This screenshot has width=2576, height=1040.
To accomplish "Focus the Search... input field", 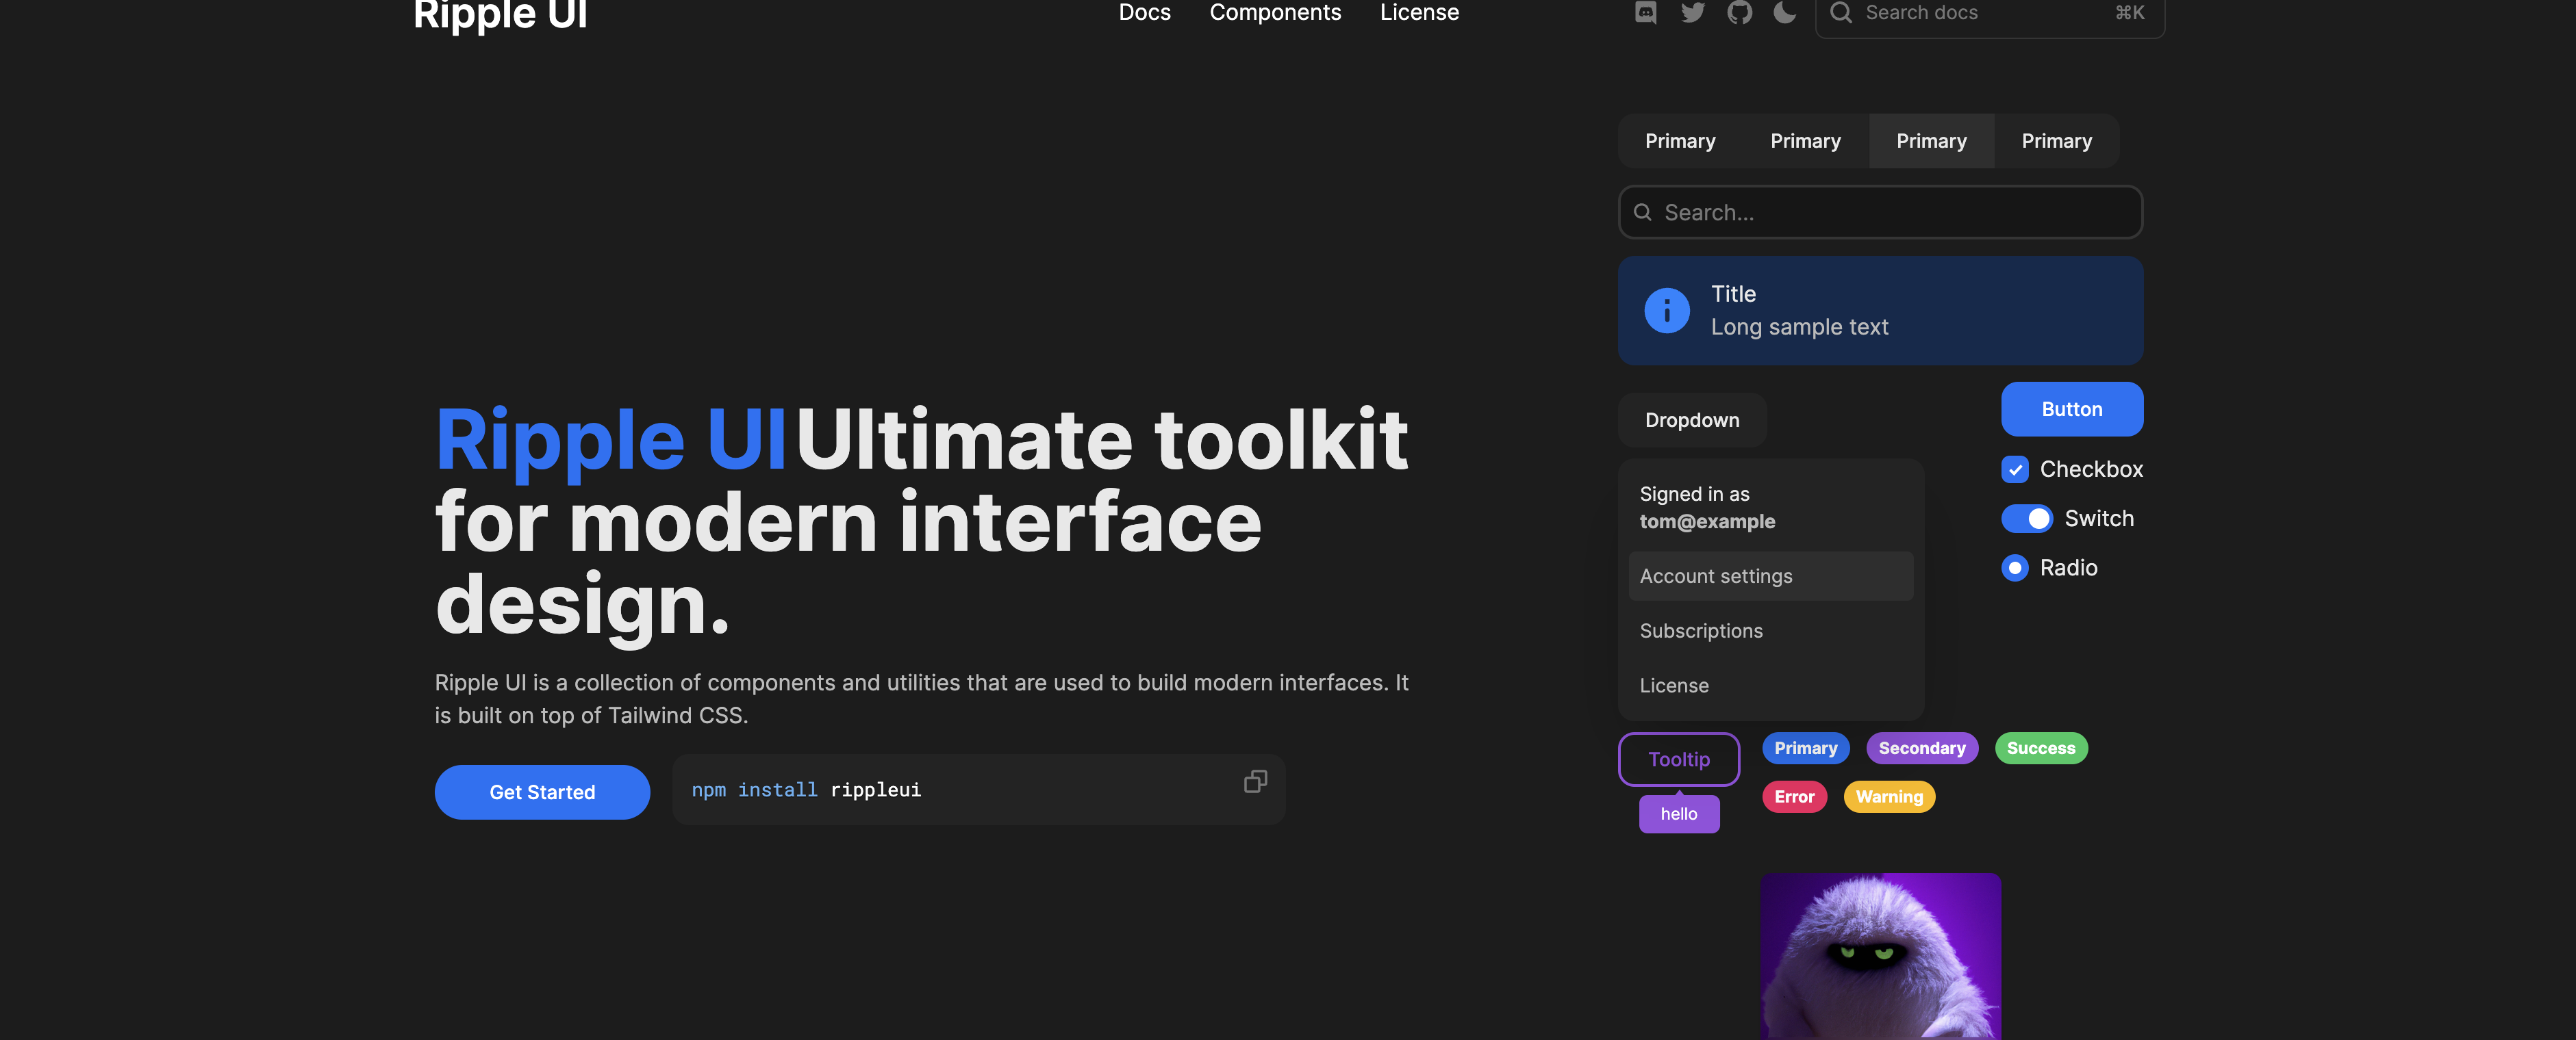I will coord(1880,212).
